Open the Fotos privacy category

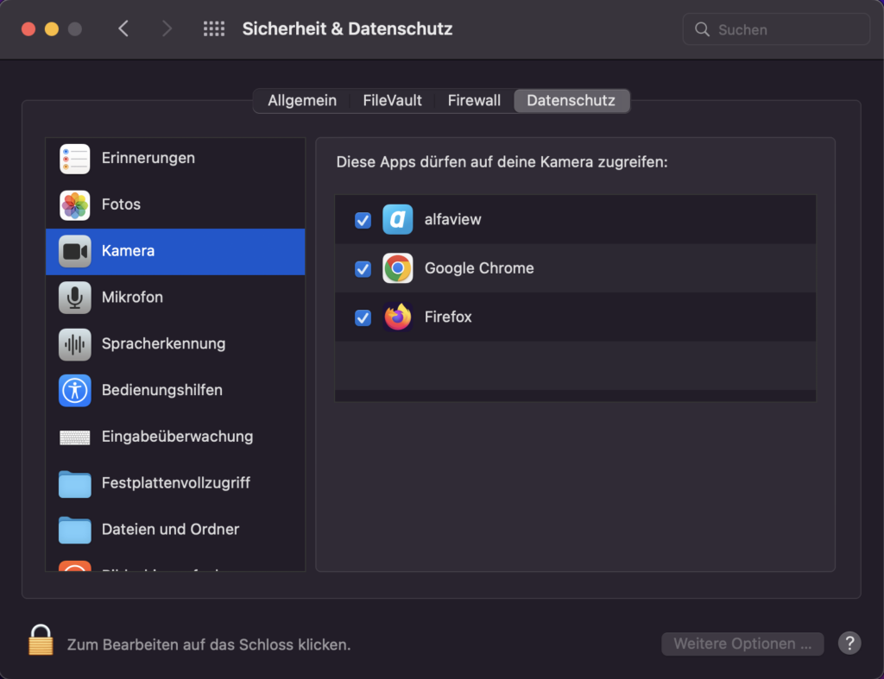pos(74,204)
